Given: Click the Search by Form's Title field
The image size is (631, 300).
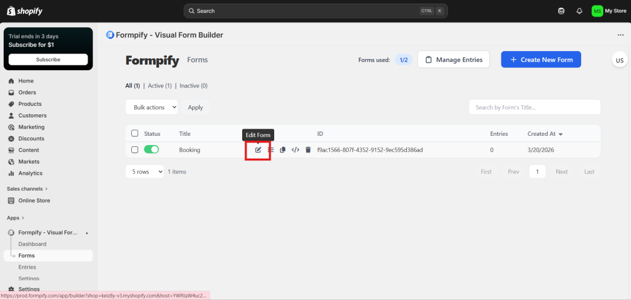Looking at the screenshot, I should coord(534,107).
